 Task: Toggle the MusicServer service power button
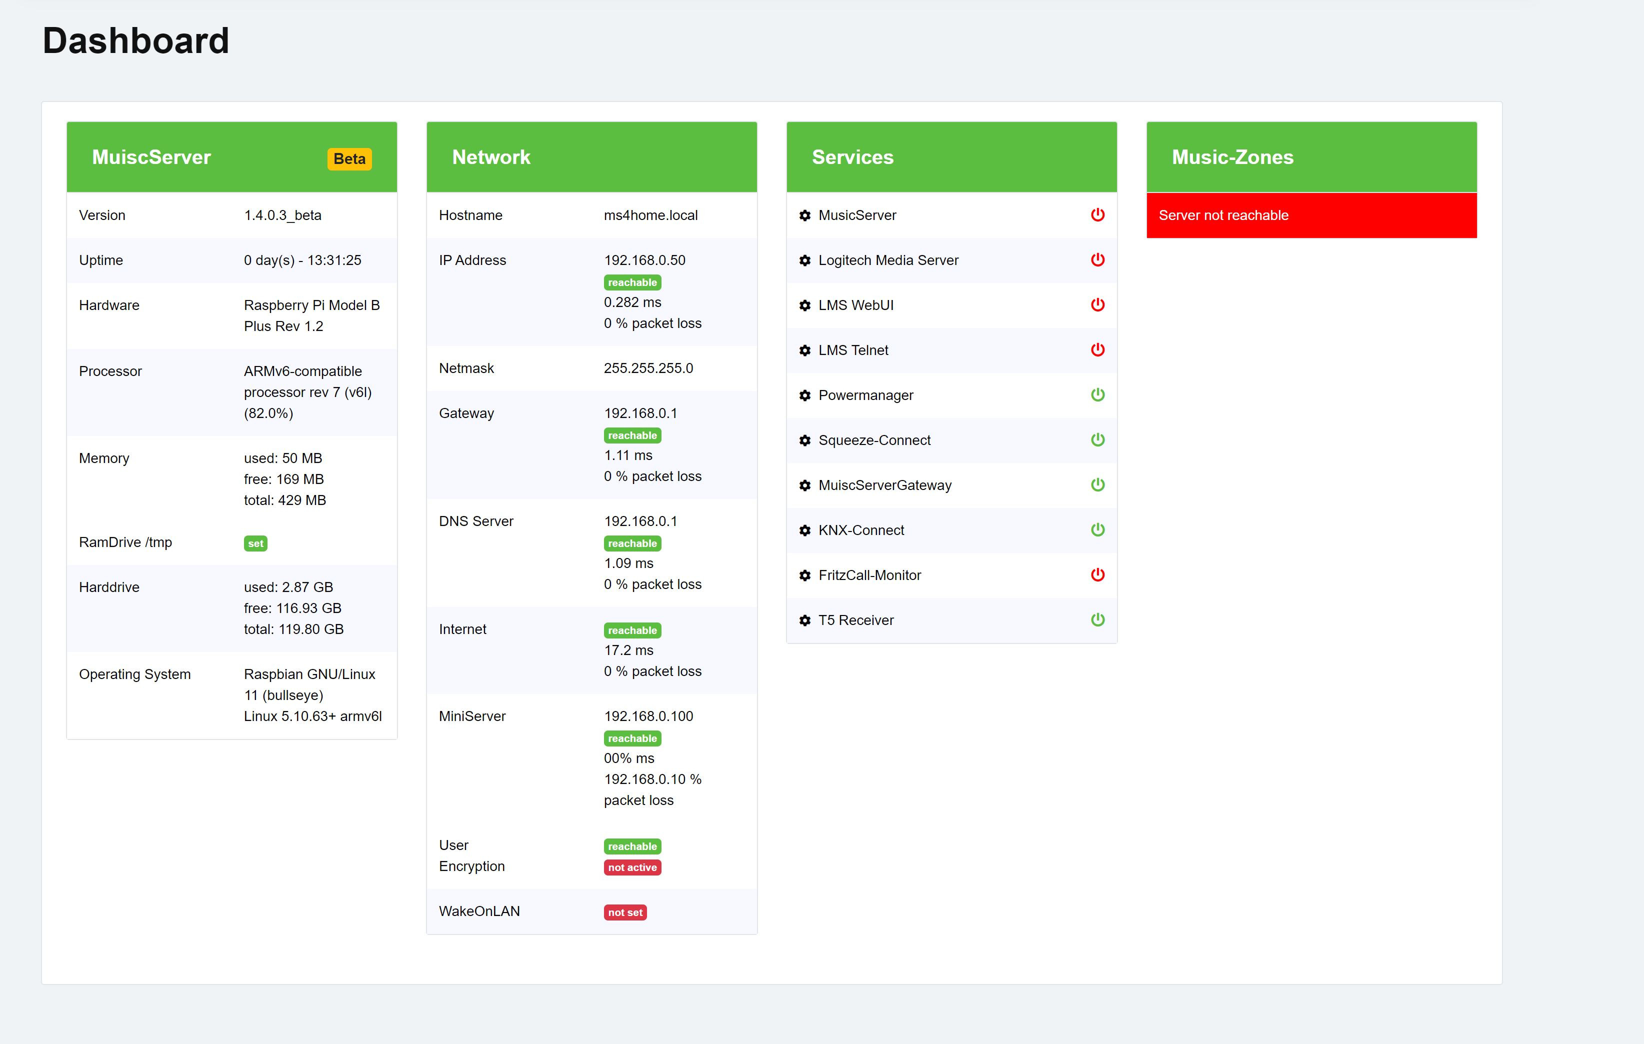pyautogui.click(x=1097, y=215)
